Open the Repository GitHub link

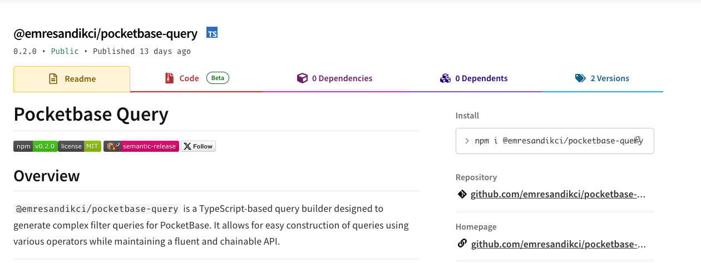(x=559, y=195)
